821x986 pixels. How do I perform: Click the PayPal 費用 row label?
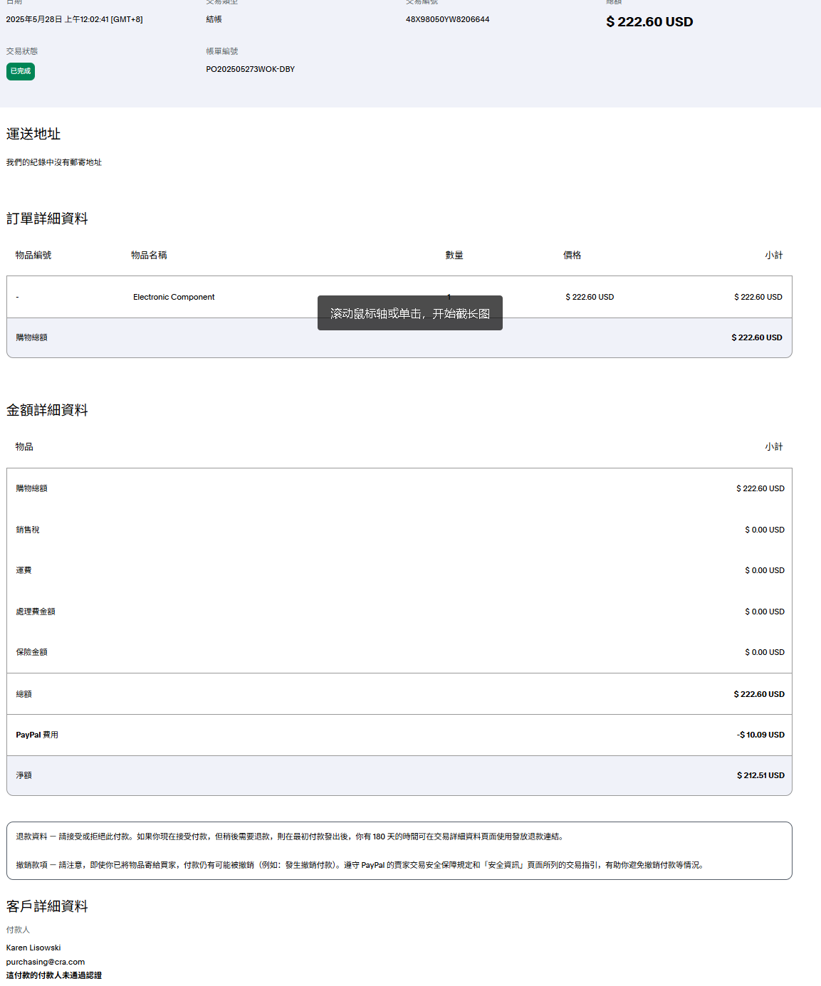[37, 735]
